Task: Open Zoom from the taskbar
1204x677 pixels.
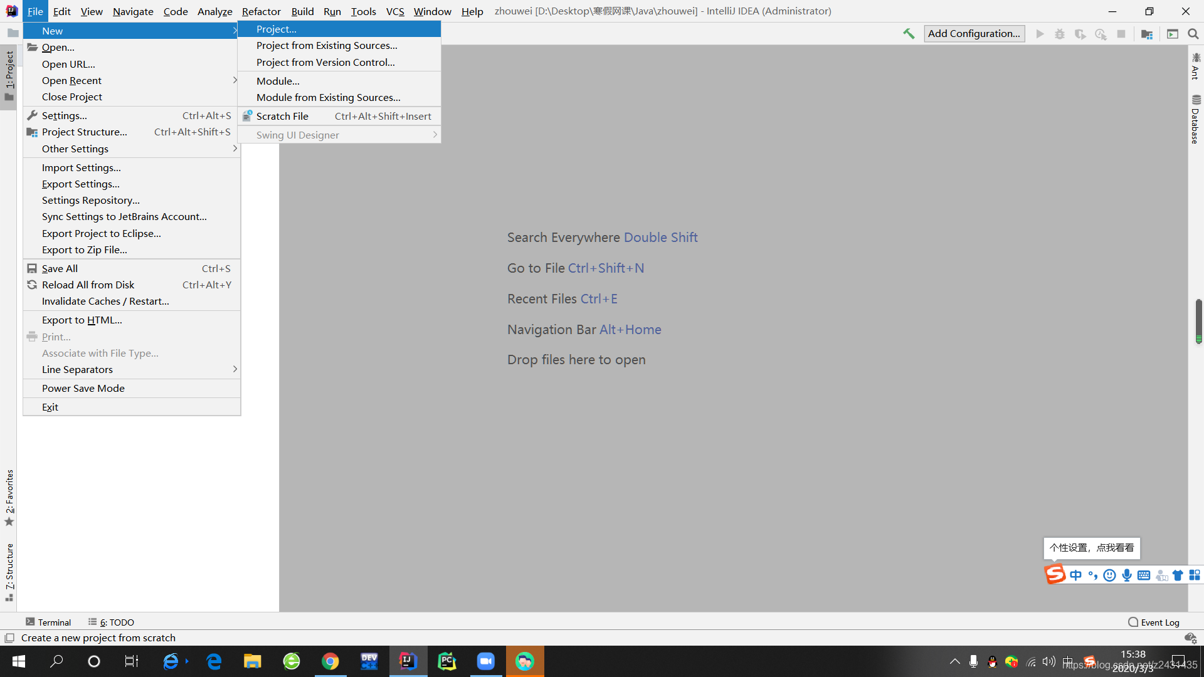Action: (486, 661)
